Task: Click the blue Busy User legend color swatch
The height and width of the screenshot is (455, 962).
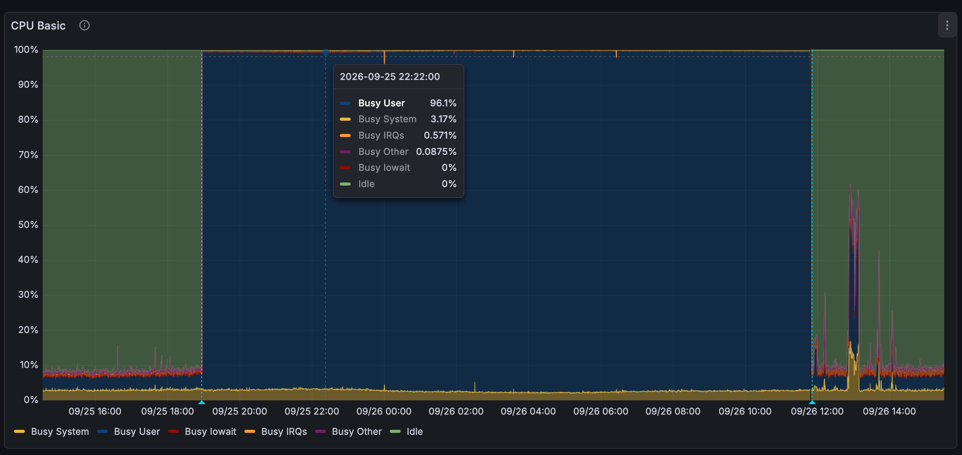Action: (102, 432)
